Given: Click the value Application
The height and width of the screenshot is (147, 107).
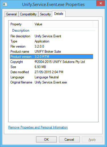Looking at the screenshot, I should point(42,41).
